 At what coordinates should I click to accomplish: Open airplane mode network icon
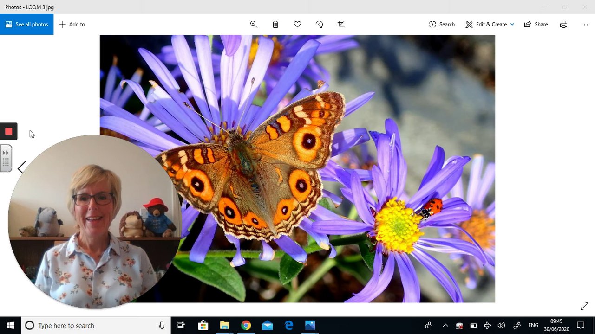(487, 325)
